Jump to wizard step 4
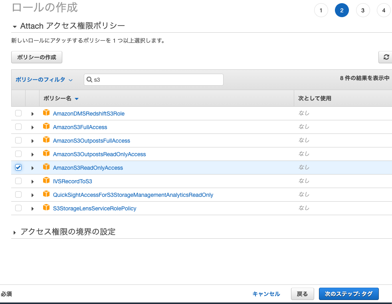This screenshot has height=304, width=392. [x=384, y=10]
